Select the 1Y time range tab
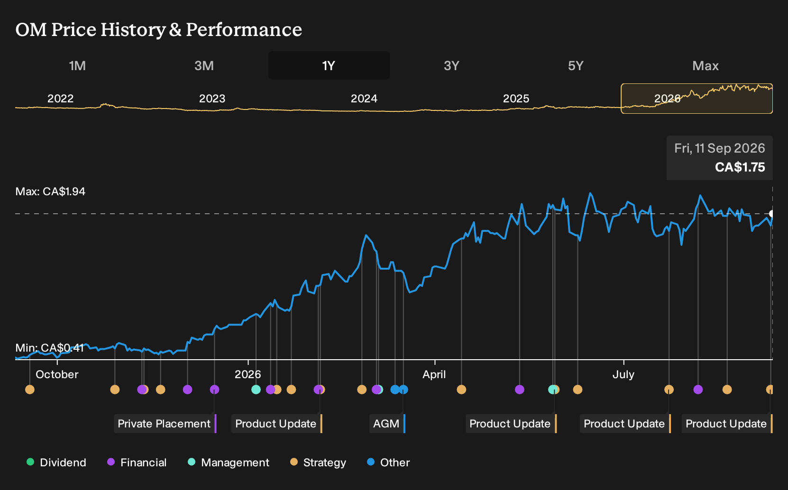The image size is (788, 490). [329, 65]
